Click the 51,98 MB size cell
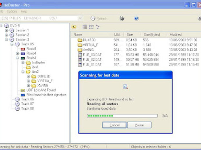201x150 pixels. [x=133, y=65]
